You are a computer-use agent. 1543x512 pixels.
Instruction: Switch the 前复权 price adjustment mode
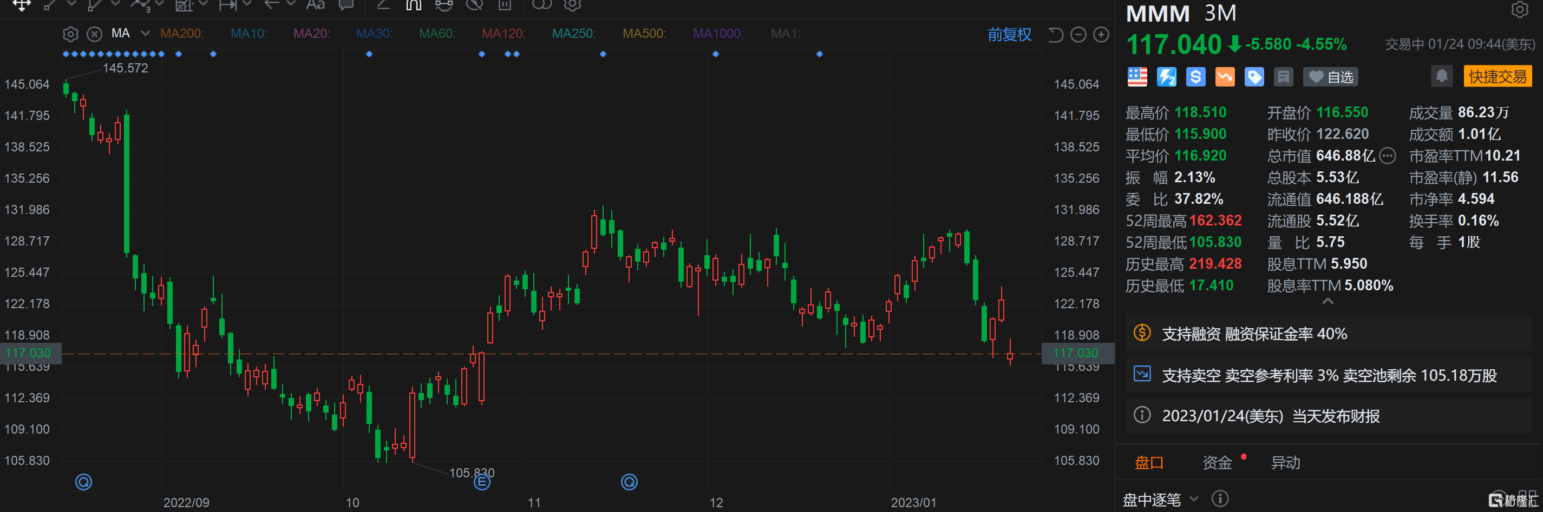1009,35
